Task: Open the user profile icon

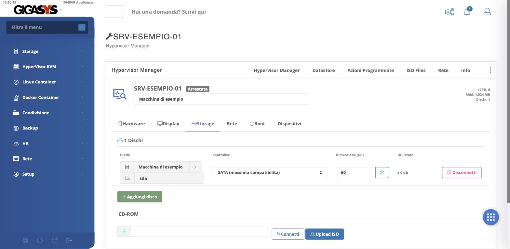Action: pos(487,12)
